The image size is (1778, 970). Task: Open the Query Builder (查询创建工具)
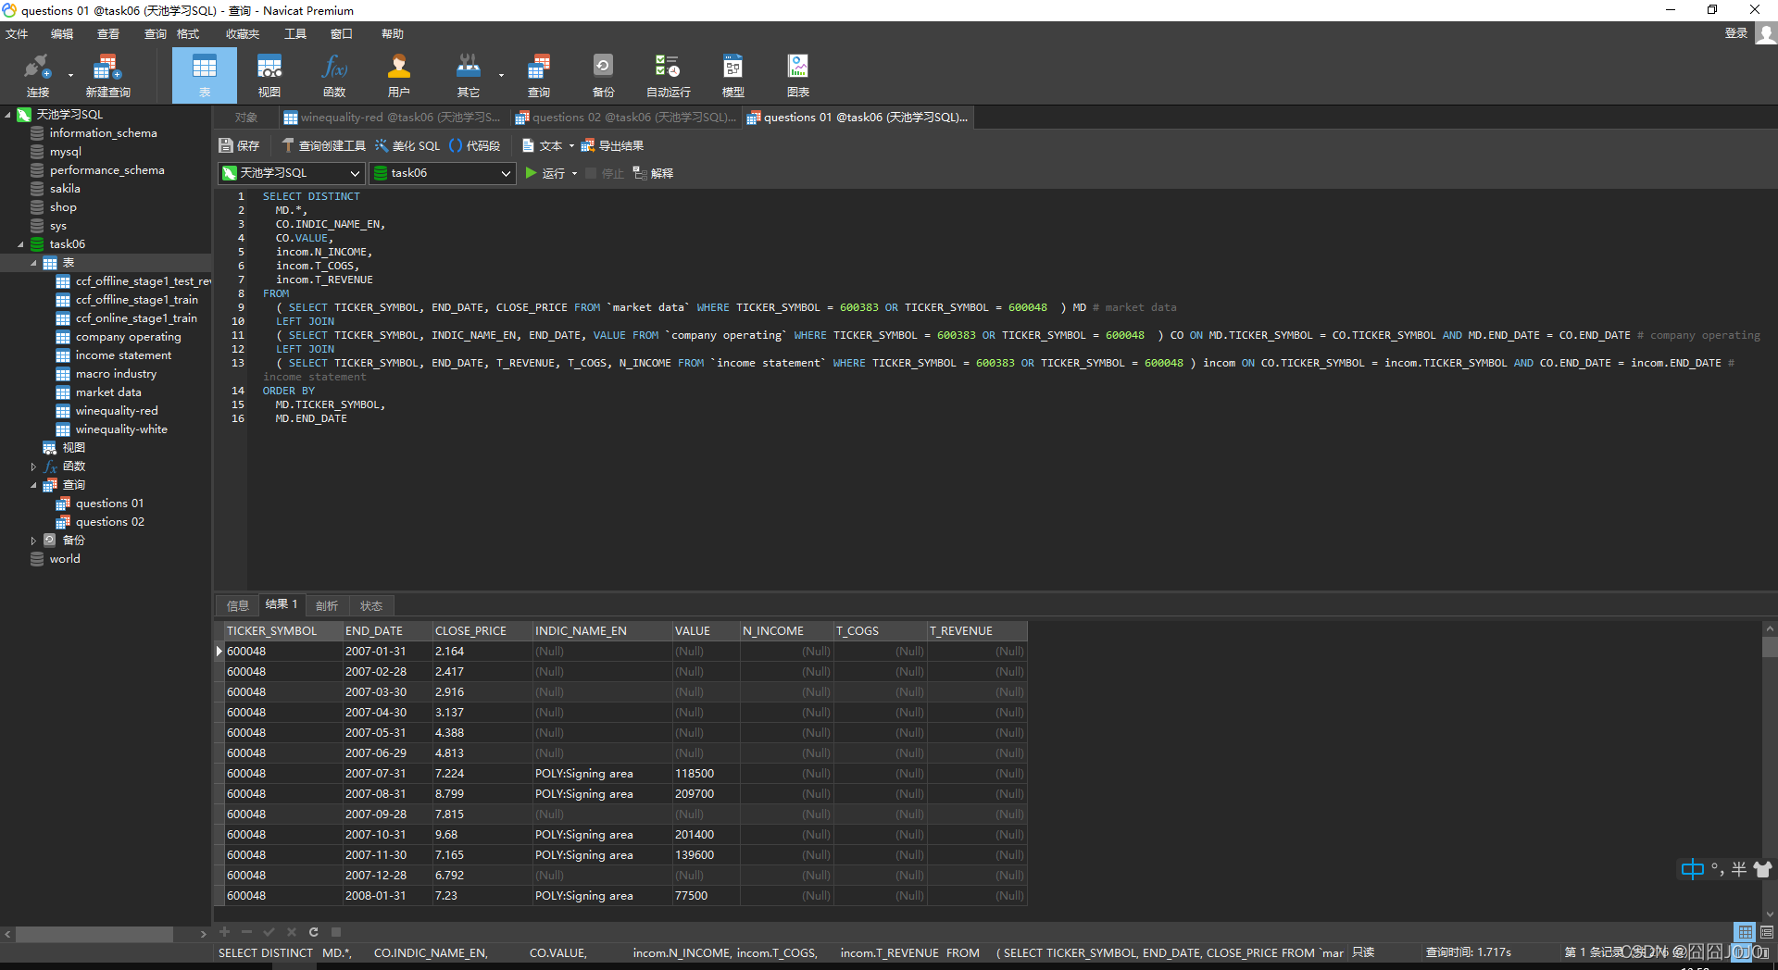click(x=324, y=145)
